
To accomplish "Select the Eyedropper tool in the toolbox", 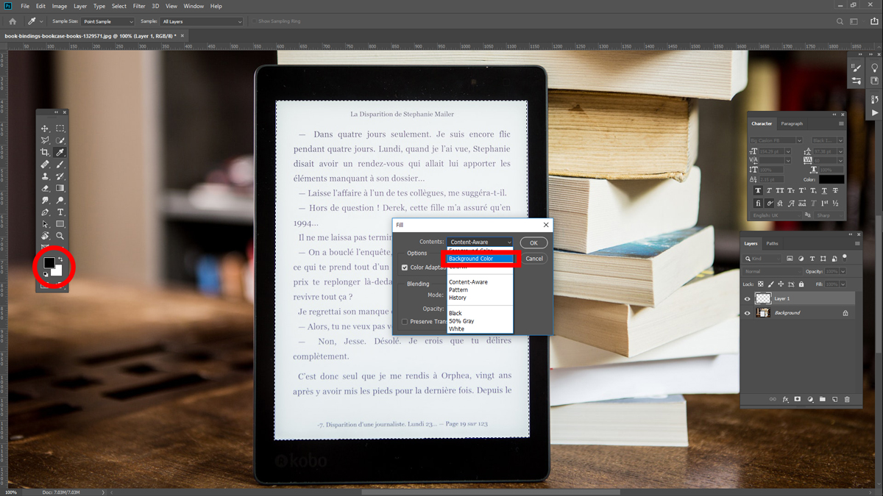I will 60,152.
